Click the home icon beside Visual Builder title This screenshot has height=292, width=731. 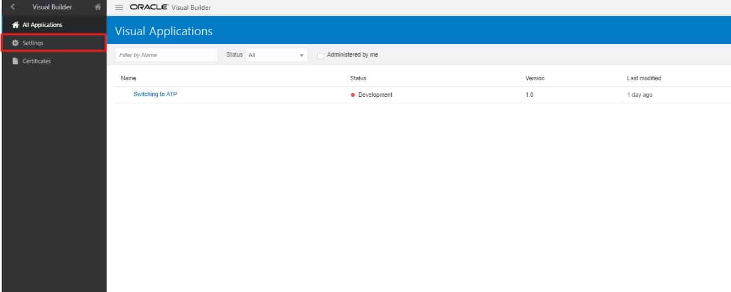(x=98, y=7)
